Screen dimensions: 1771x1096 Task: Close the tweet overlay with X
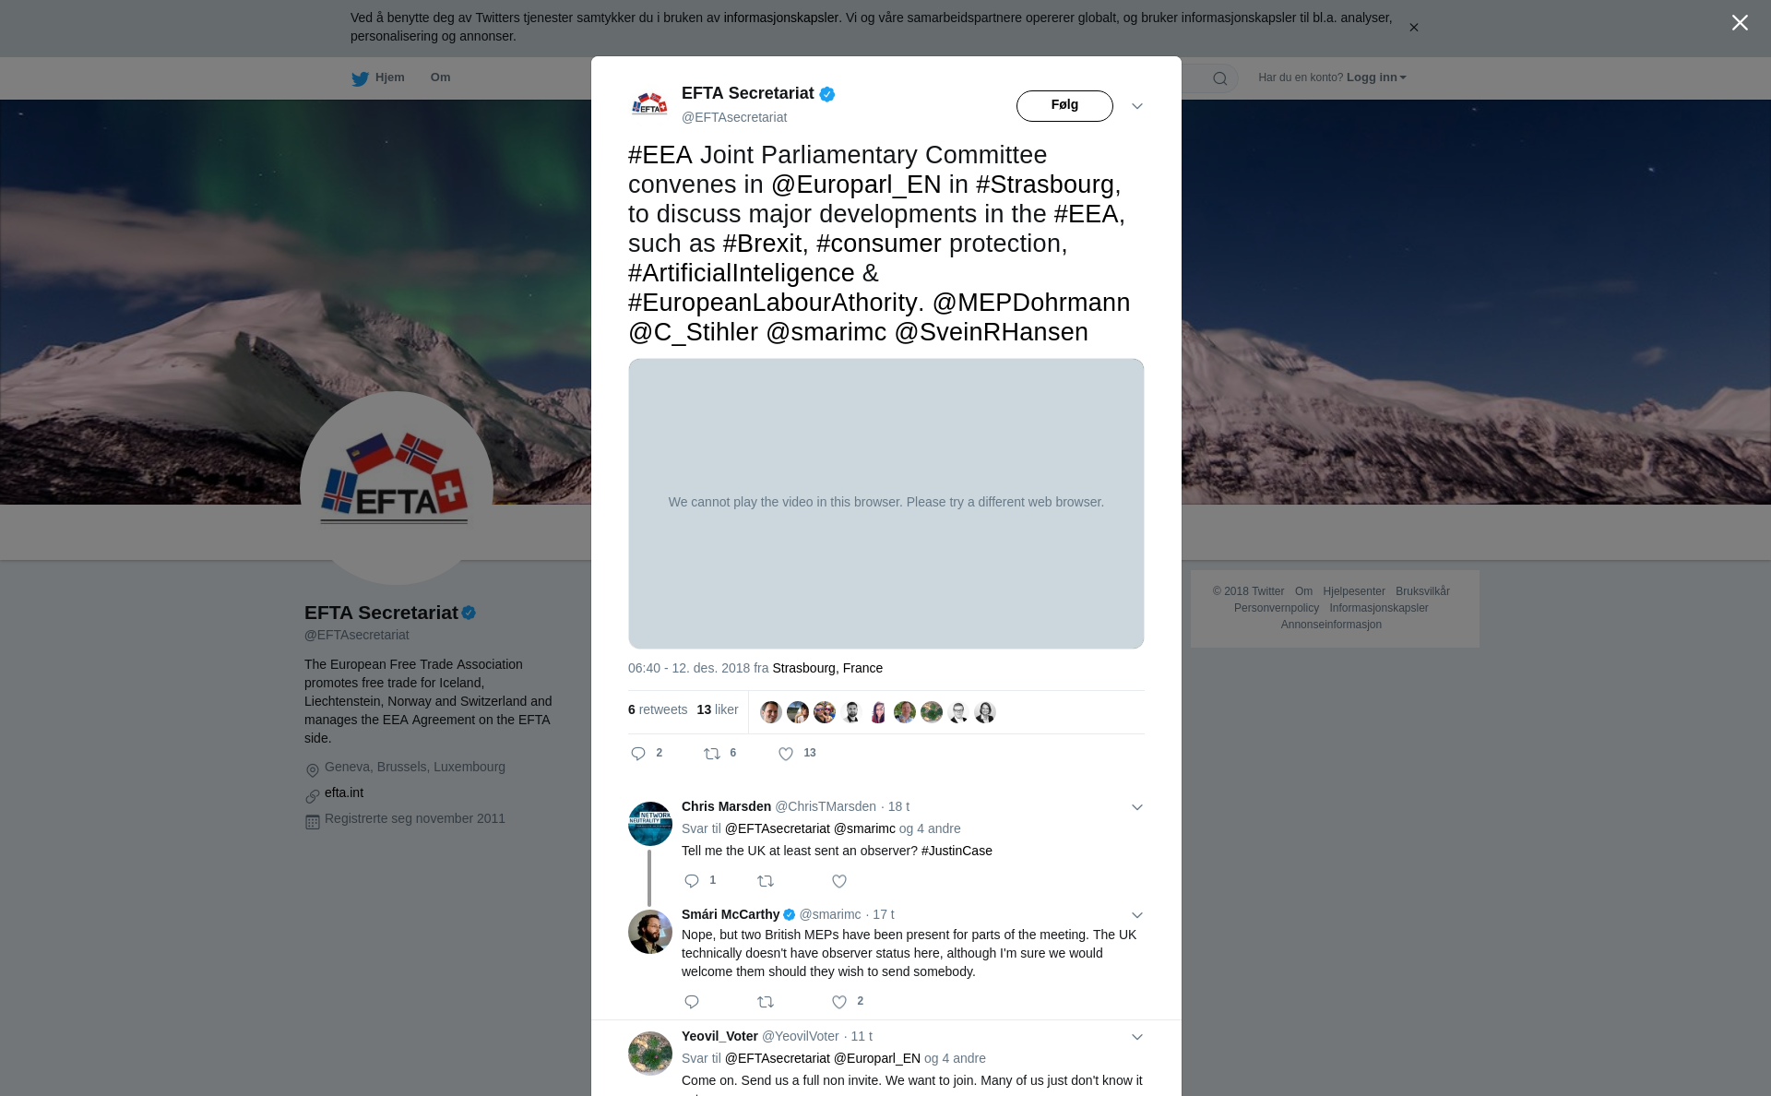(1740, 23)
